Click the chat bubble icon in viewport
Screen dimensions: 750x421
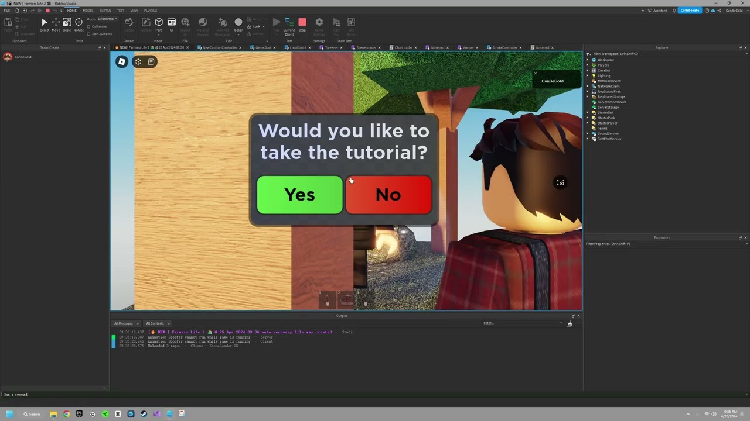(x=151, y=61)
